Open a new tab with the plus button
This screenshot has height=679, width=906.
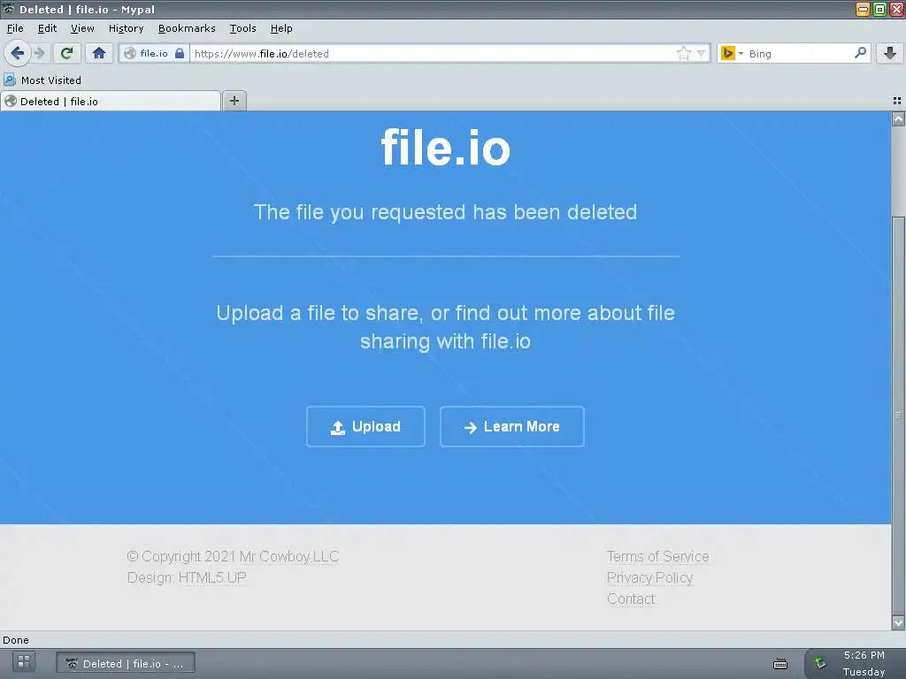234,101
